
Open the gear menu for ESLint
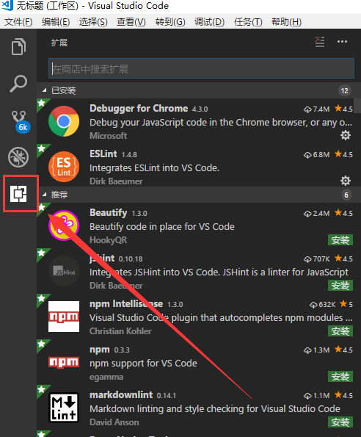click(346, 181)
